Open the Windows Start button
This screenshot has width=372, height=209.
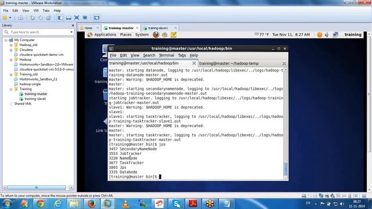click(x=6, y=204)
